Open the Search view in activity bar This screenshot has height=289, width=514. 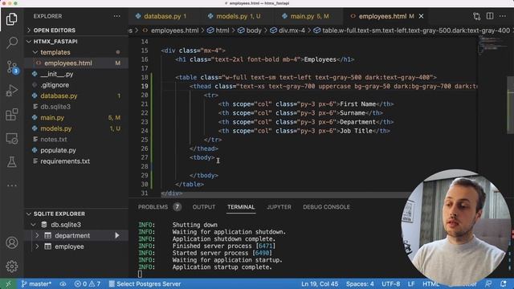point(12,43)
